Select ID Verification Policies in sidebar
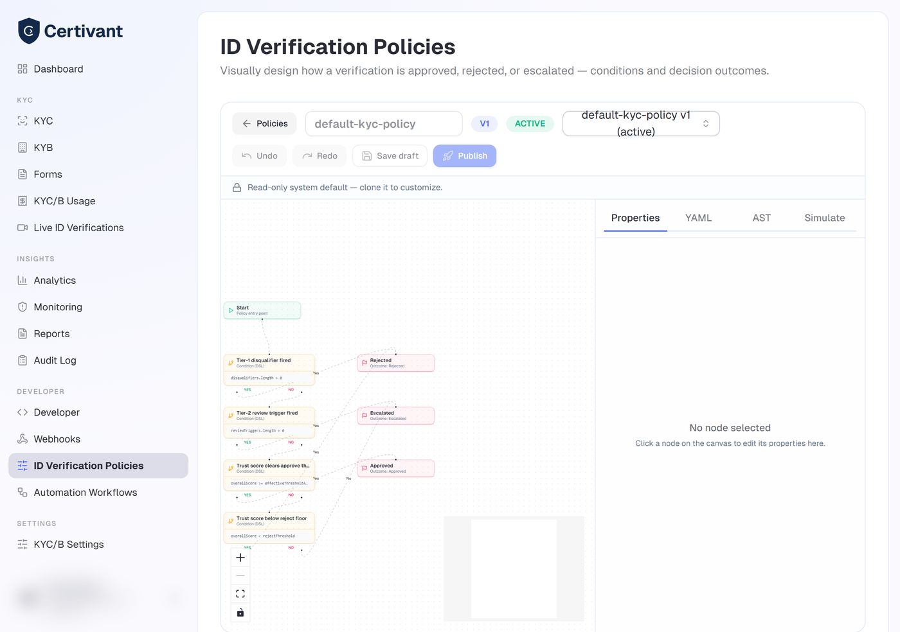 click(x=98, y=466)
